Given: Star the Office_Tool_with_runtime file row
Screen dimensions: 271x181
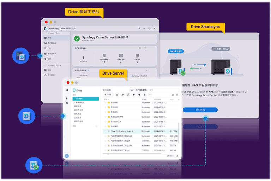Looking at the screenshot, I should point(105,131).
